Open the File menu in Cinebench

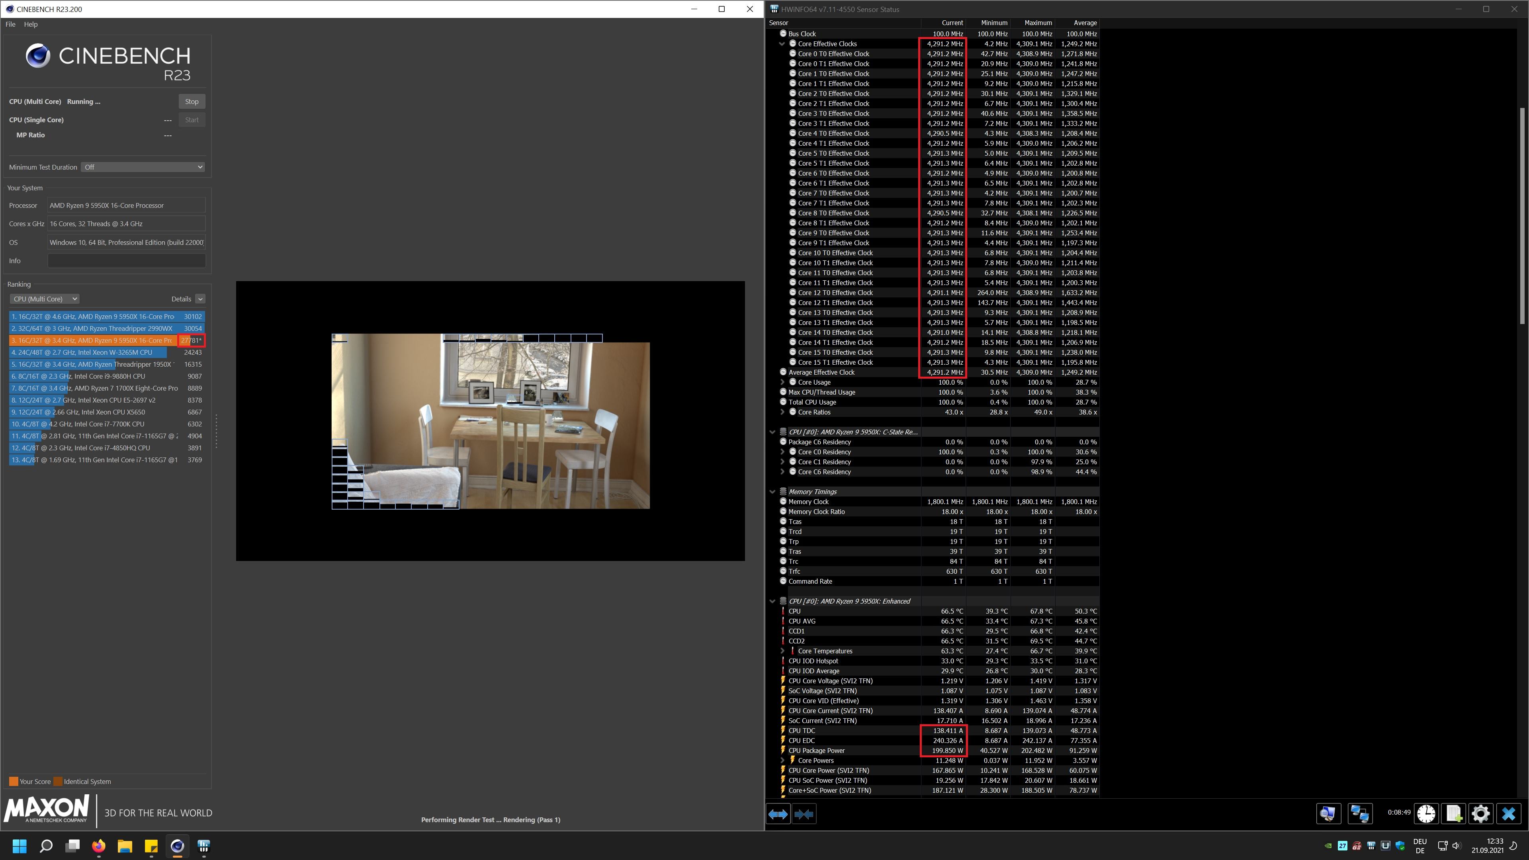tap(11, 24)
